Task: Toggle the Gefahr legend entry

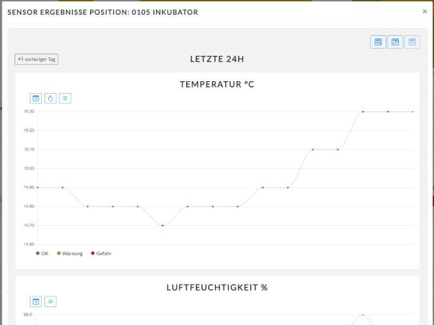Action: click(x=101, y=253)
